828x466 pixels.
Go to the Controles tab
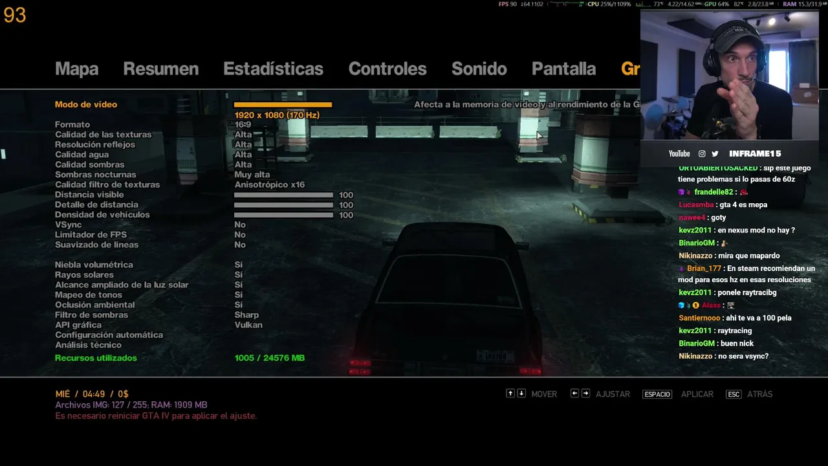tap(387, 69)
